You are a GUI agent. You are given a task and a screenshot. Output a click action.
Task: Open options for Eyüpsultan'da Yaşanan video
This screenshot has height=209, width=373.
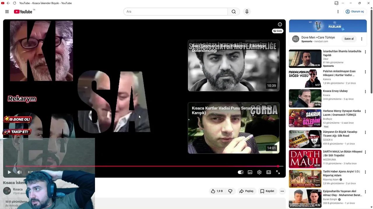point(365,192)
